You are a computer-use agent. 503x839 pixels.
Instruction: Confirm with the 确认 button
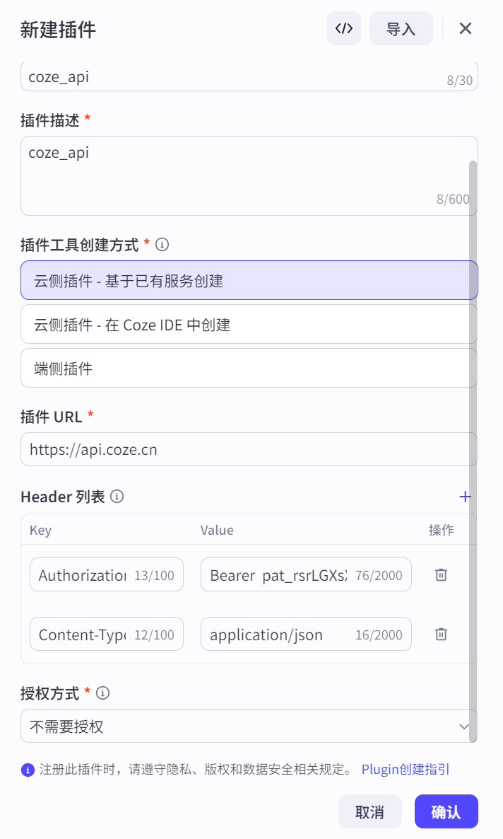point(446,811)
